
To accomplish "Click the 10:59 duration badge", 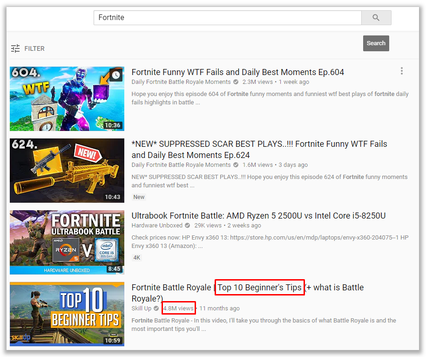I will [113, 340].
